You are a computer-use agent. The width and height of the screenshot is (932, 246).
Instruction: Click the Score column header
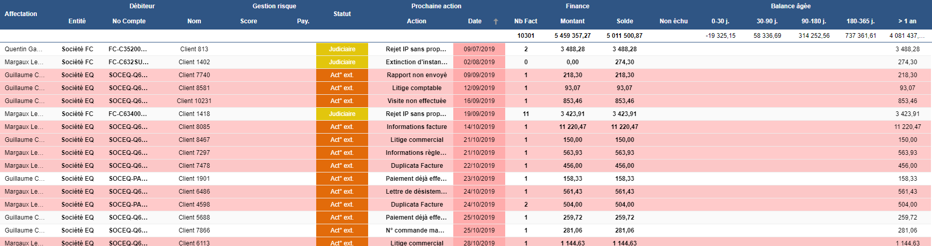(248, 21)
